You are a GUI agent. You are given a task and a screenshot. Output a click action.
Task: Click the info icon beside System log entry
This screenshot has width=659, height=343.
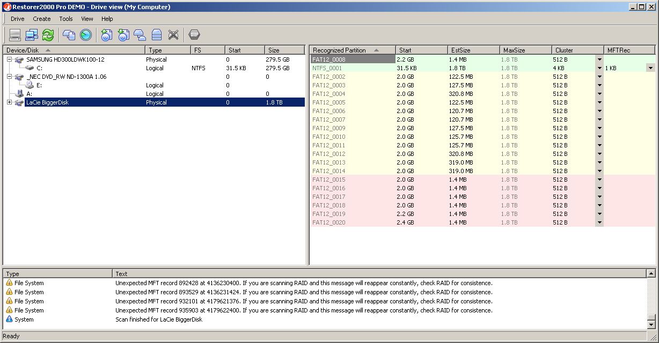pos(9,319)
